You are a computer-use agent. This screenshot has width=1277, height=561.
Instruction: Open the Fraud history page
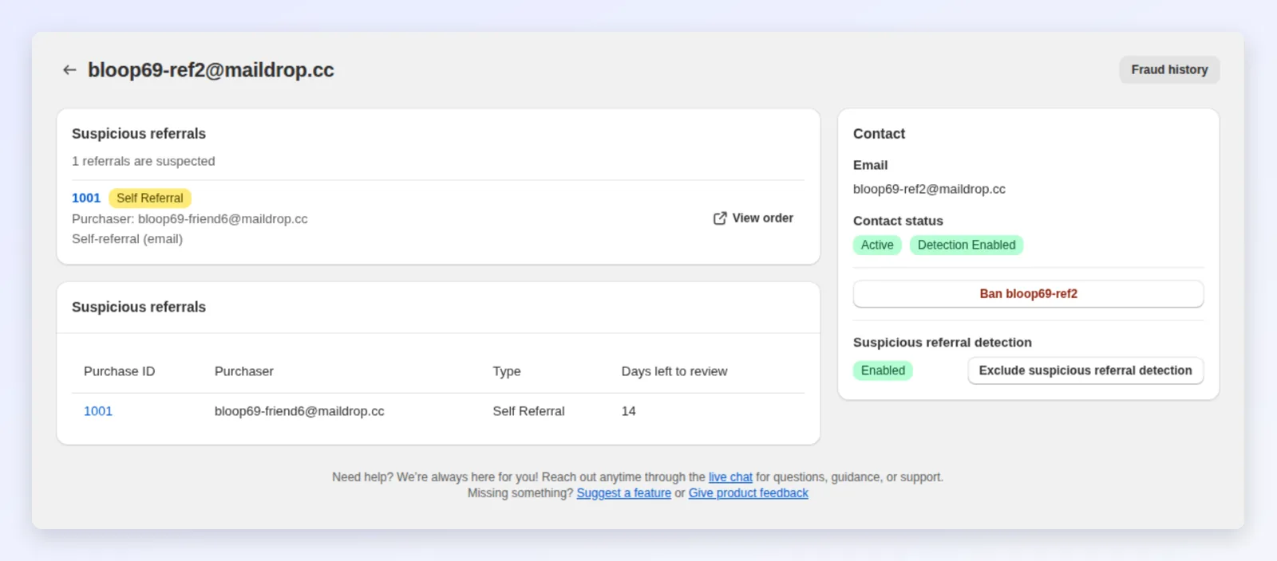click(1169, 69)
